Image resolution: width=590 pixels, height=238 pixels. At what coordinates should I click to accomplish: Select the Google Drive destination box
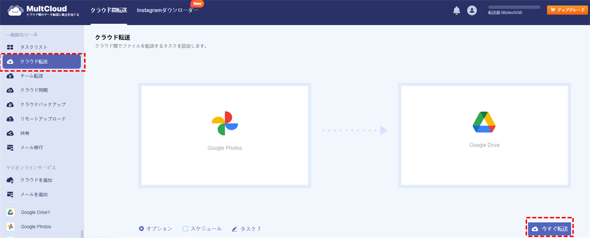point(484,136)
